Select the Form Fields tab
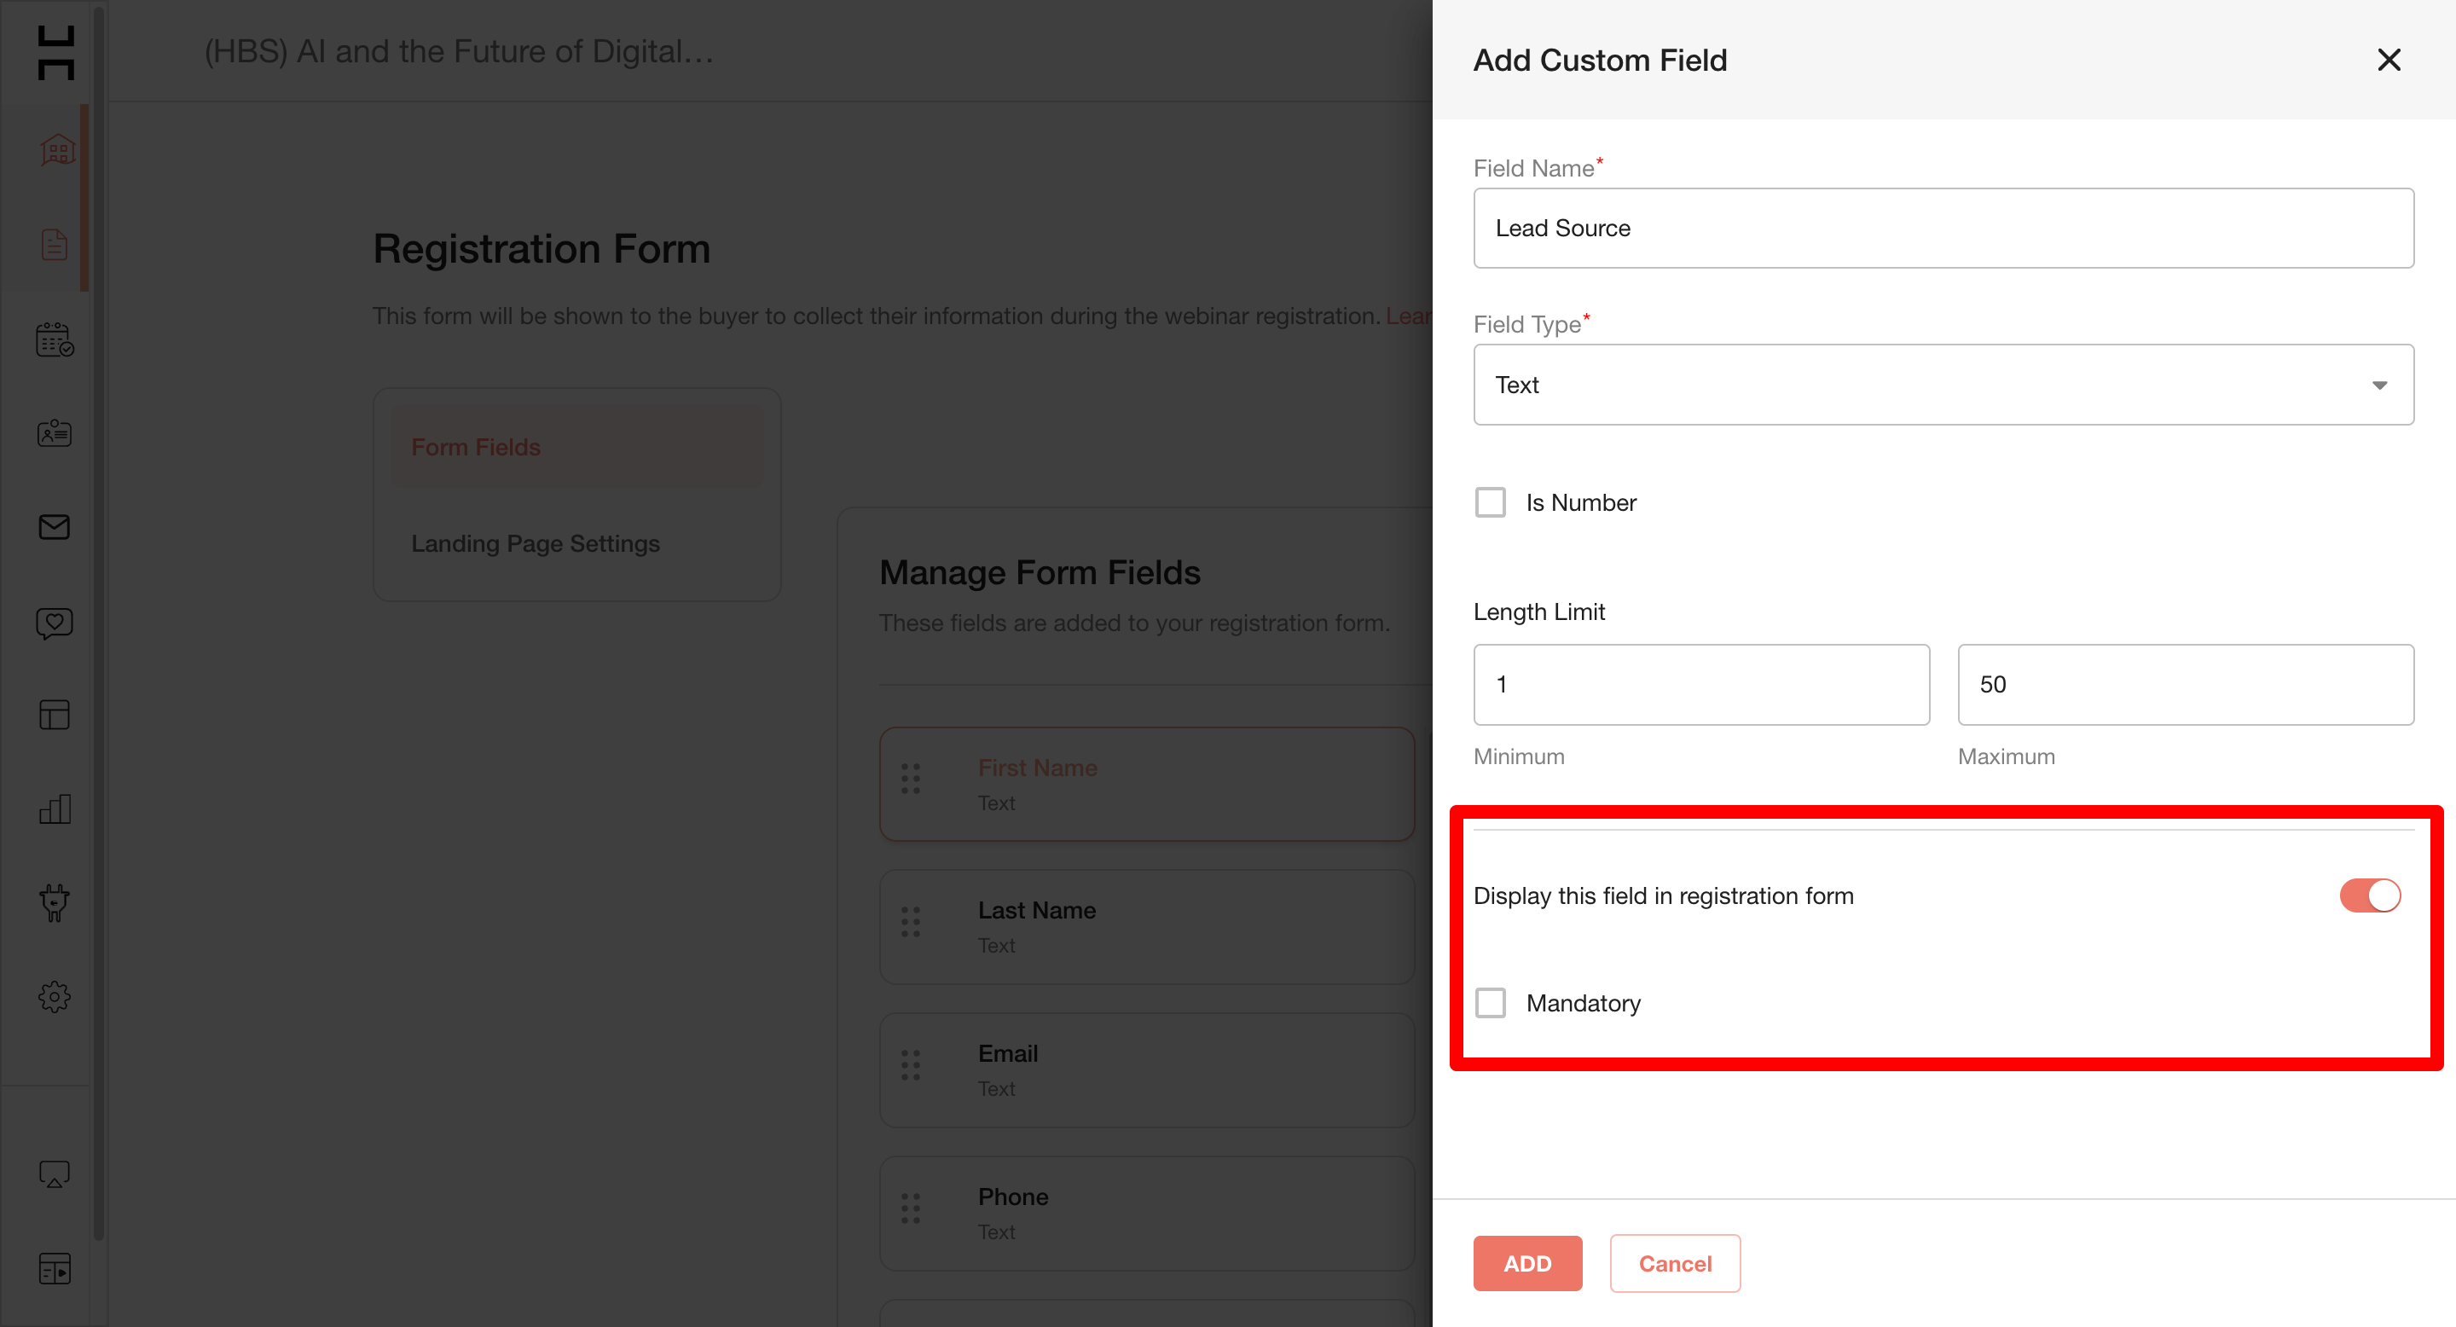This screenshot has height=1327, width=2456. (576, 447)
